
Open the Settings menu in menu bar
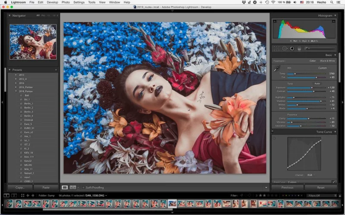(x=79, y=2)
